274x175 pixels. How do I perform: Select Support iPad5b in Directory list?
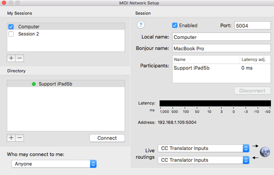click(x=66, y=84)
